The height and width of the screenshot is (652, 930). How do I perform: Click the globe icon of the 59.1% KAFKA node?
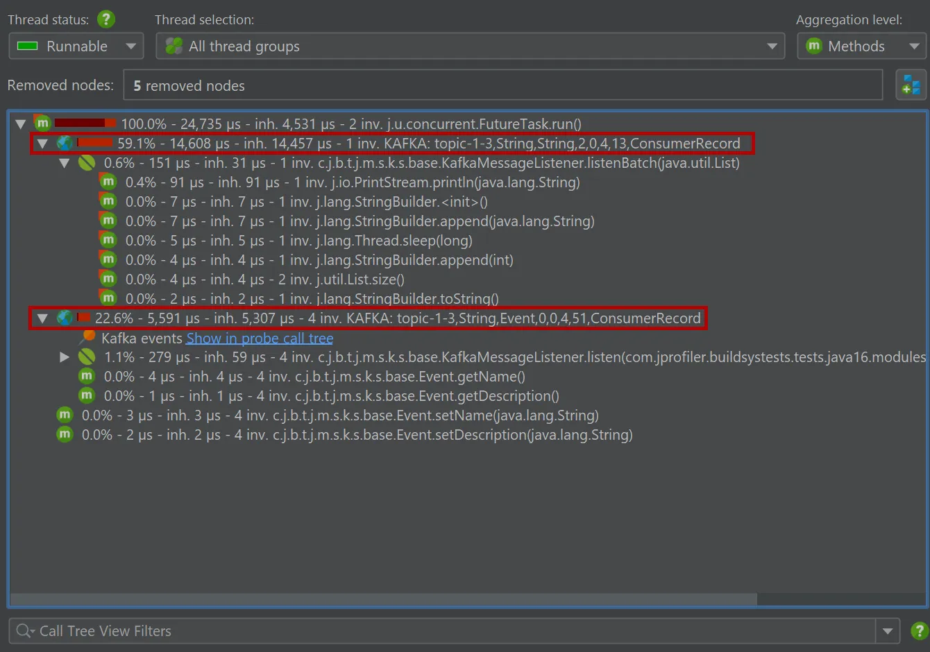[65, 143]
